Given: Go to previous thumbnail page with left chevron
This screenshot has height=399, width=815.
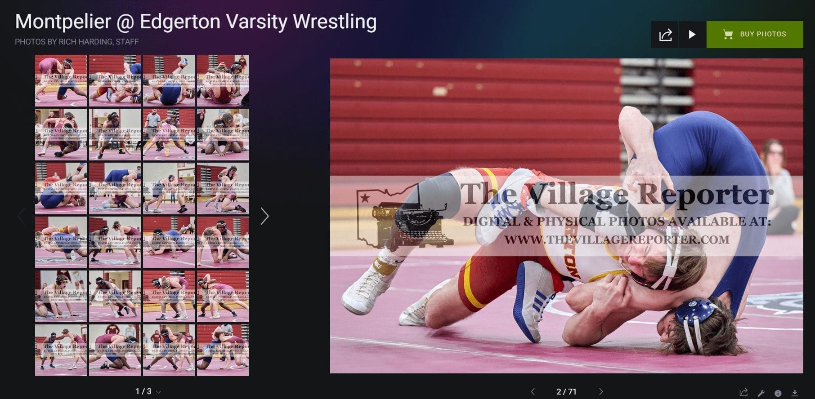Looking at the screenshot, I should 21,216.
